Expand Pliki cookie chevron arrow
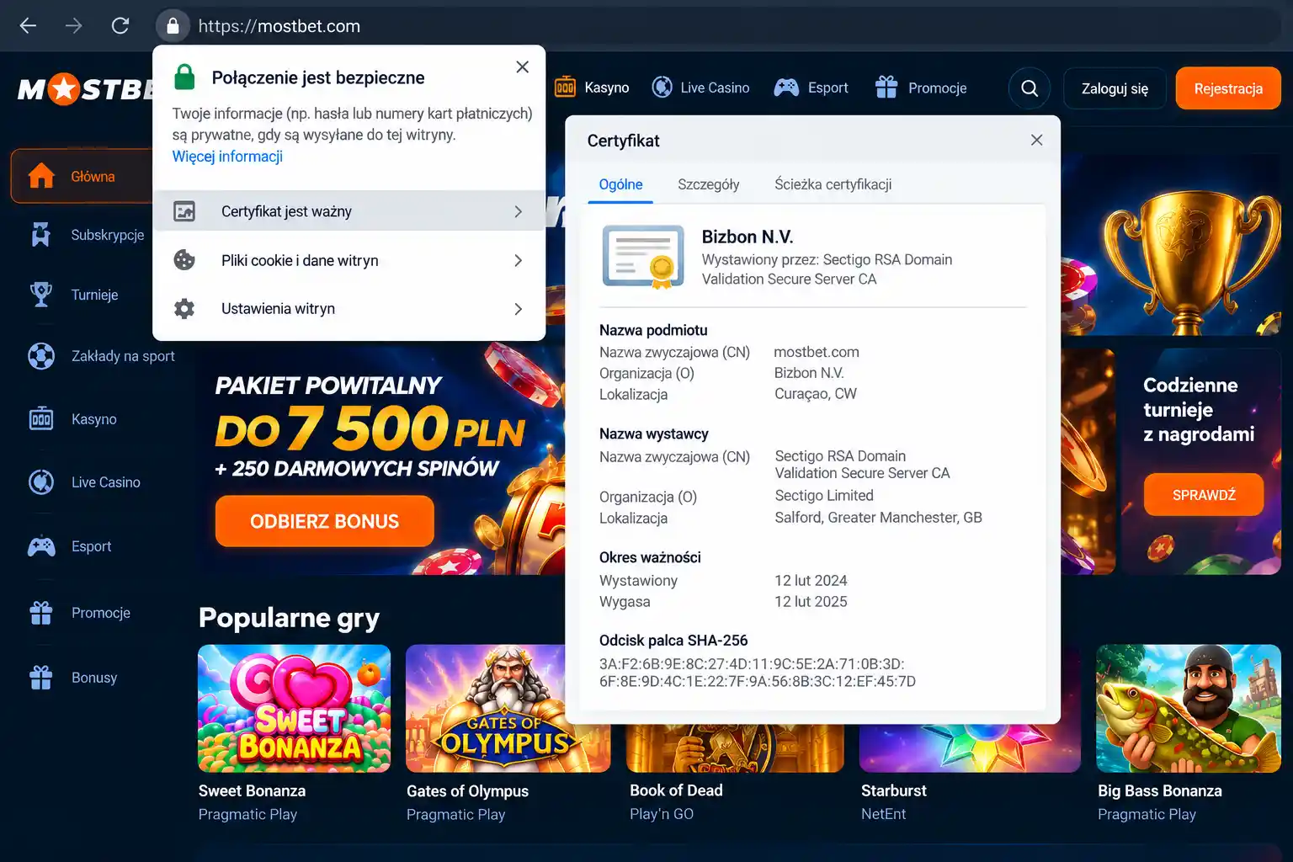The height and width of the screenshot is (862, 1293). tap(518, 260)
